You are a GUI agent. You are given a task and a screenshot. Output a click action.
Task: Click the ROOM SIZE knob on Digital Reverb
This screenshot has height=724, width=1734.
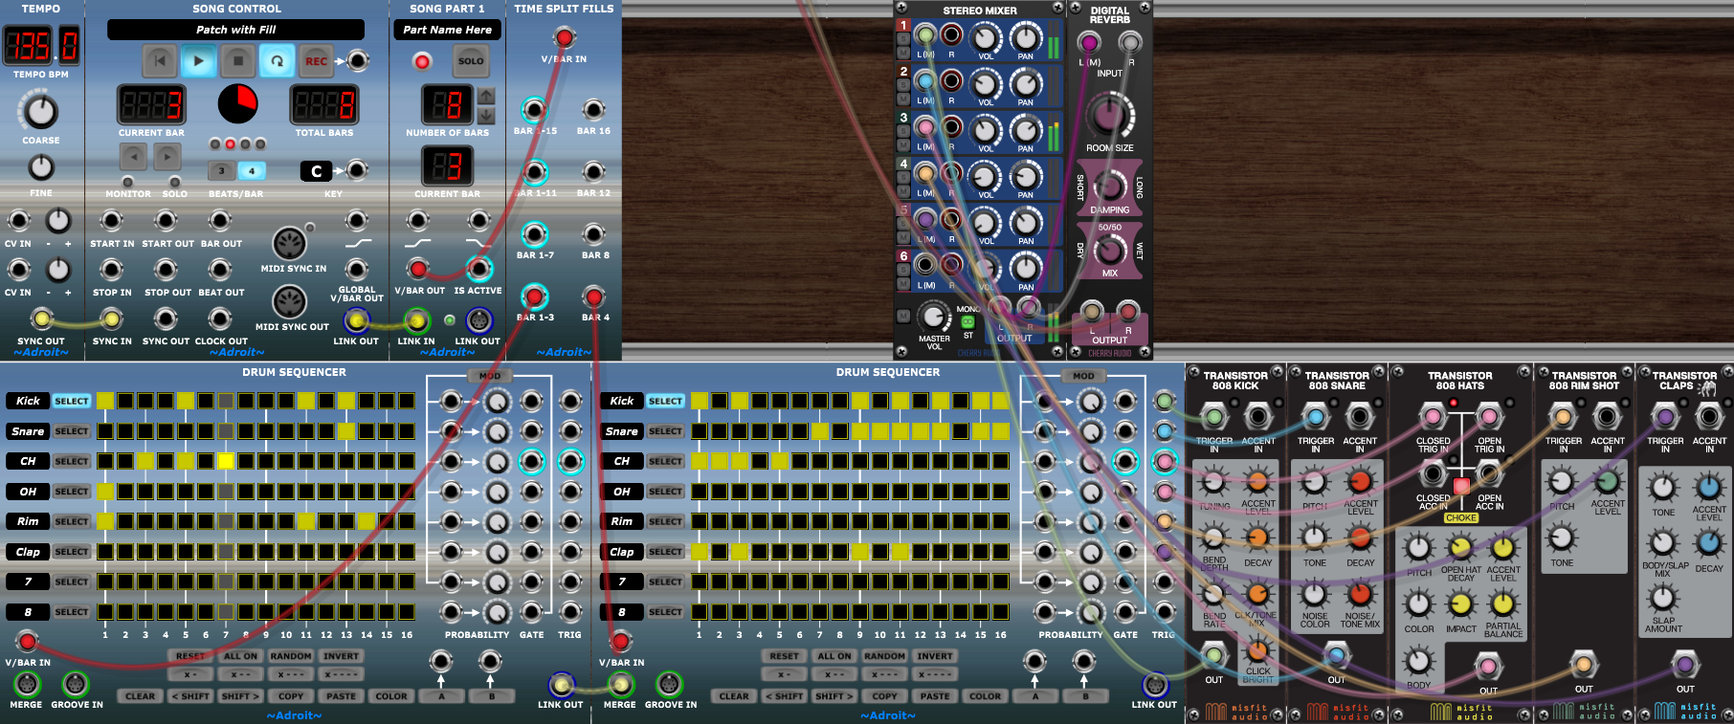pyautogui.click(x=1109, y=116)
